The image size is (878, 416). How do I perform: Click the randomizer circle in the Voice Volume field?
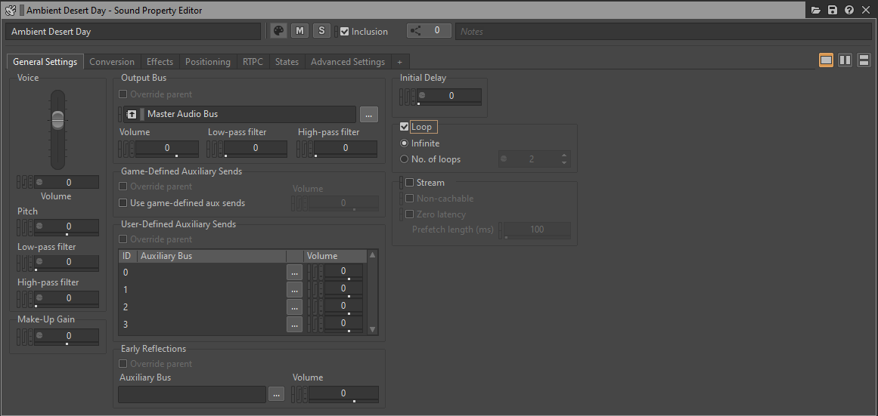point(39,182)
